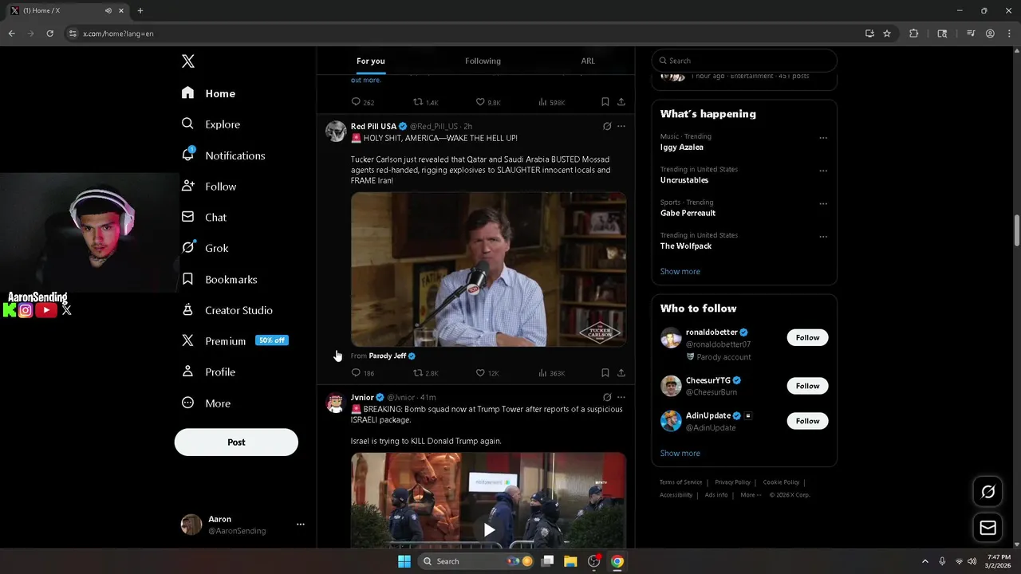
Task: Open the More menu in sidebar
Action: click(x=206, y=403)
